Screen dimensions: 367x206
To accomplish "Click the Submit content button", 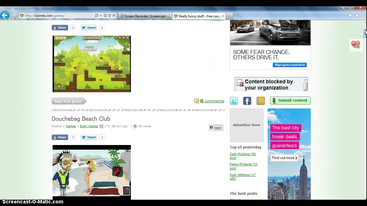I will pos(290,100).
